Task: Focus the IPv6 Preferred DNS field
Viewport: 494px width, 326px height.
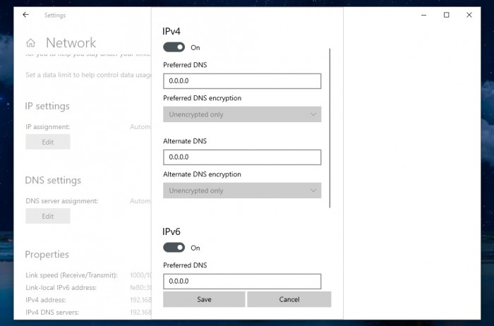Action: coord(242,282)
